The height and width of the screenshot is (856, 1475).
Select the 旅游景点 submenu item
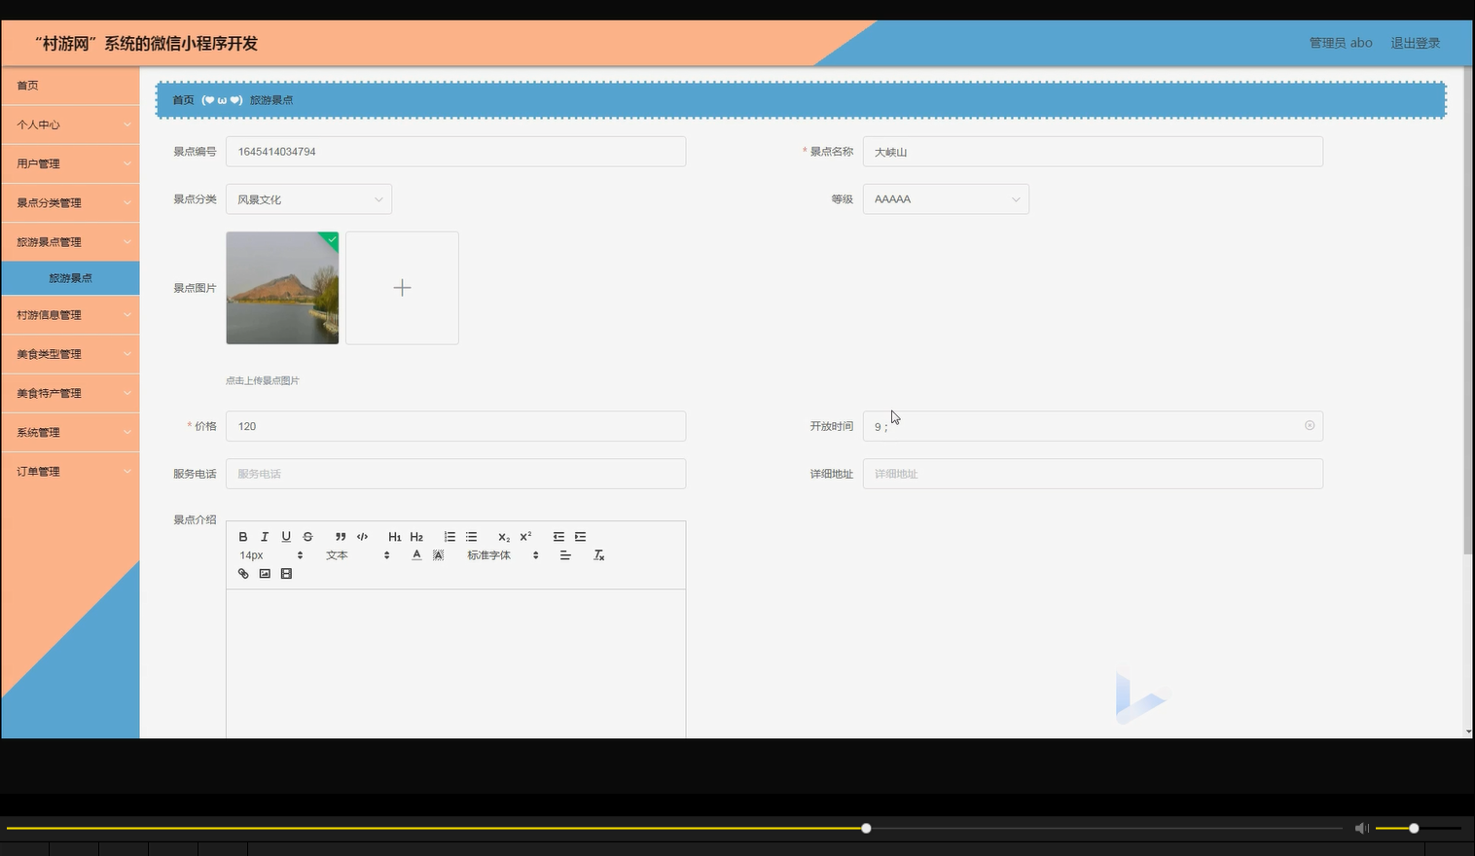click(70, 278)
